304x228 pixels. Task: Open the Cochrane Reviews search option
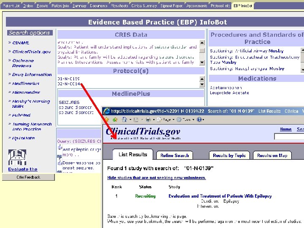point(23,63)
